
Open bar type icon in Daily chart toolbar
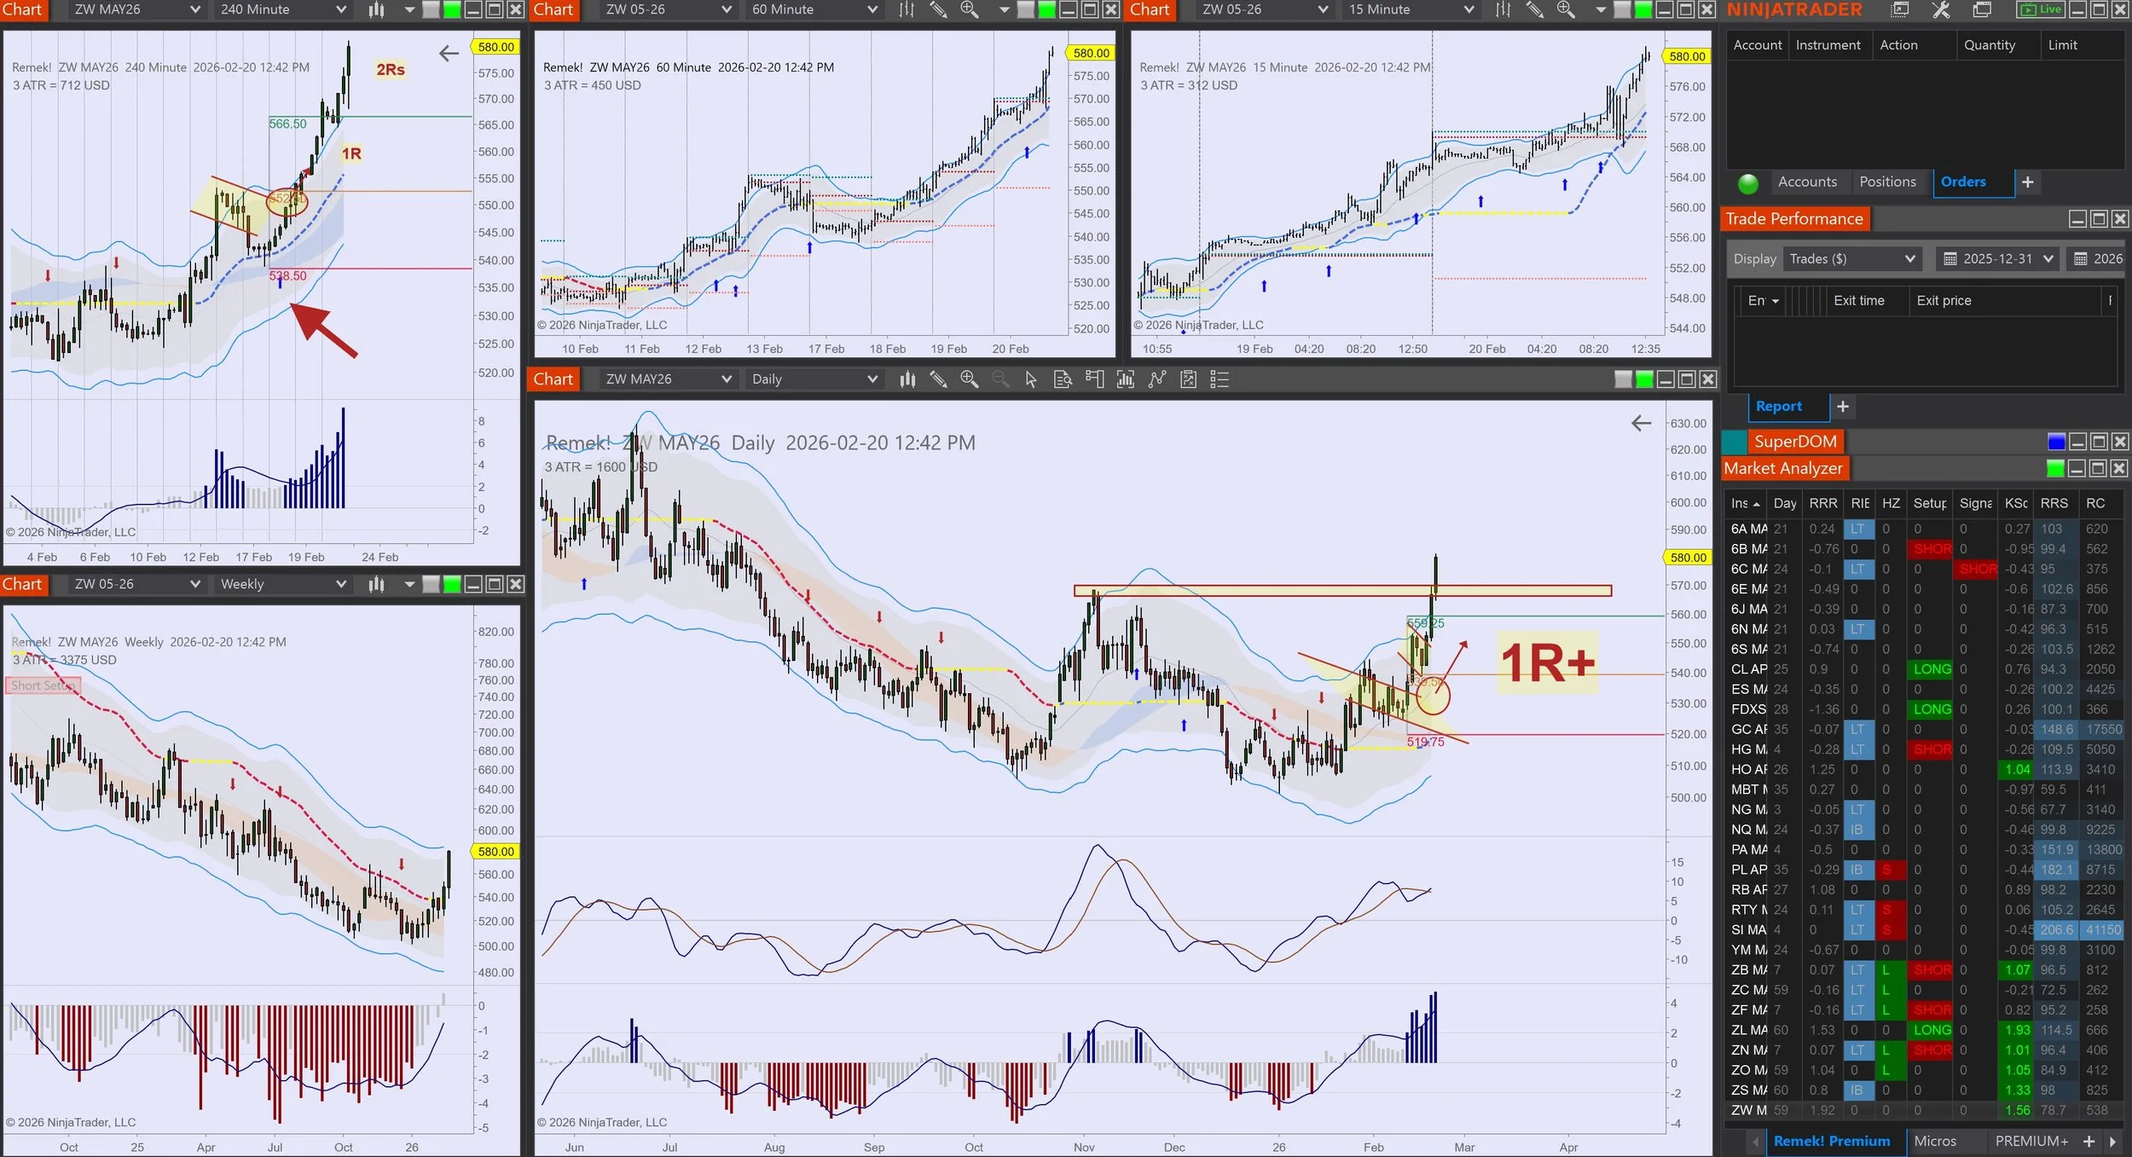pyautogui.click(x=907, y=379)
